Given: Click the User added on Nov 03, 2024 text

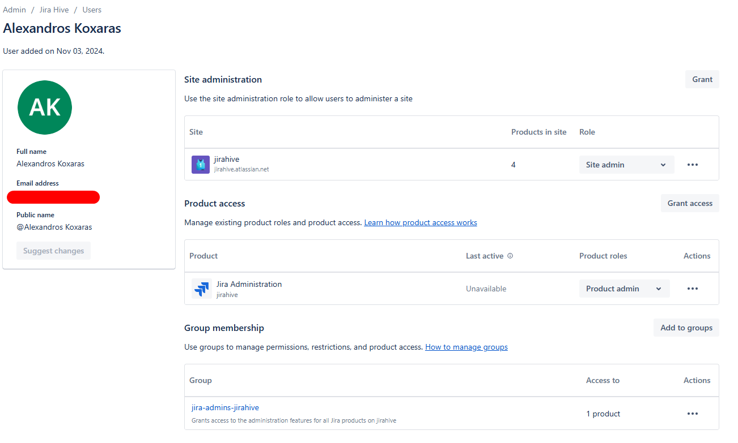Looking at the screenshot, I should click(x=54, y=51).
